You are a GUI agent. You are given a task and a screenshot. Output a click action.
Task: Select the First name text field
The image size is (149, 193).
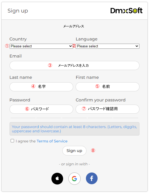(x=107, y=87)
